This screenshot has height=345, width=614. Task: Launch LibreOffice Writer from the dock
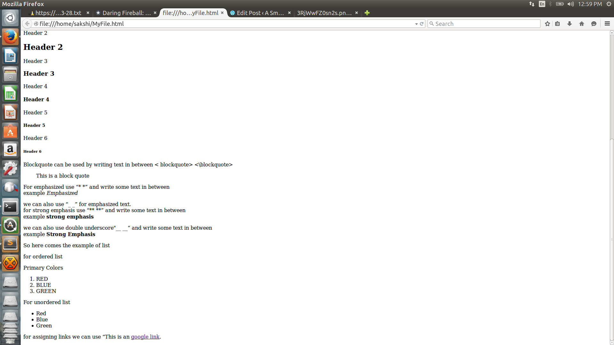[x=10, y=56]
